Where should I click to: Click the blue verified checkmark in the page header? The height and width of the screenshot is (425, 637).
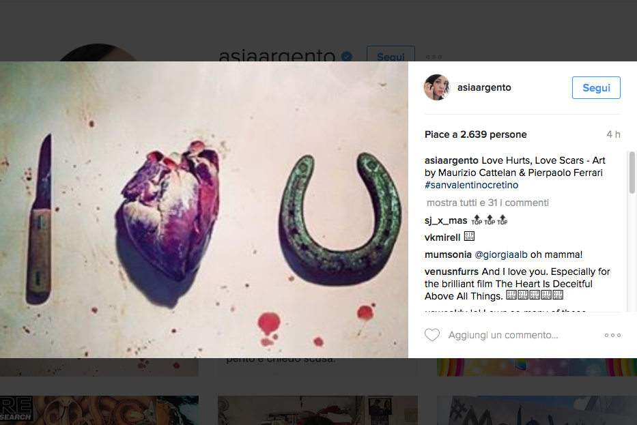348,57
